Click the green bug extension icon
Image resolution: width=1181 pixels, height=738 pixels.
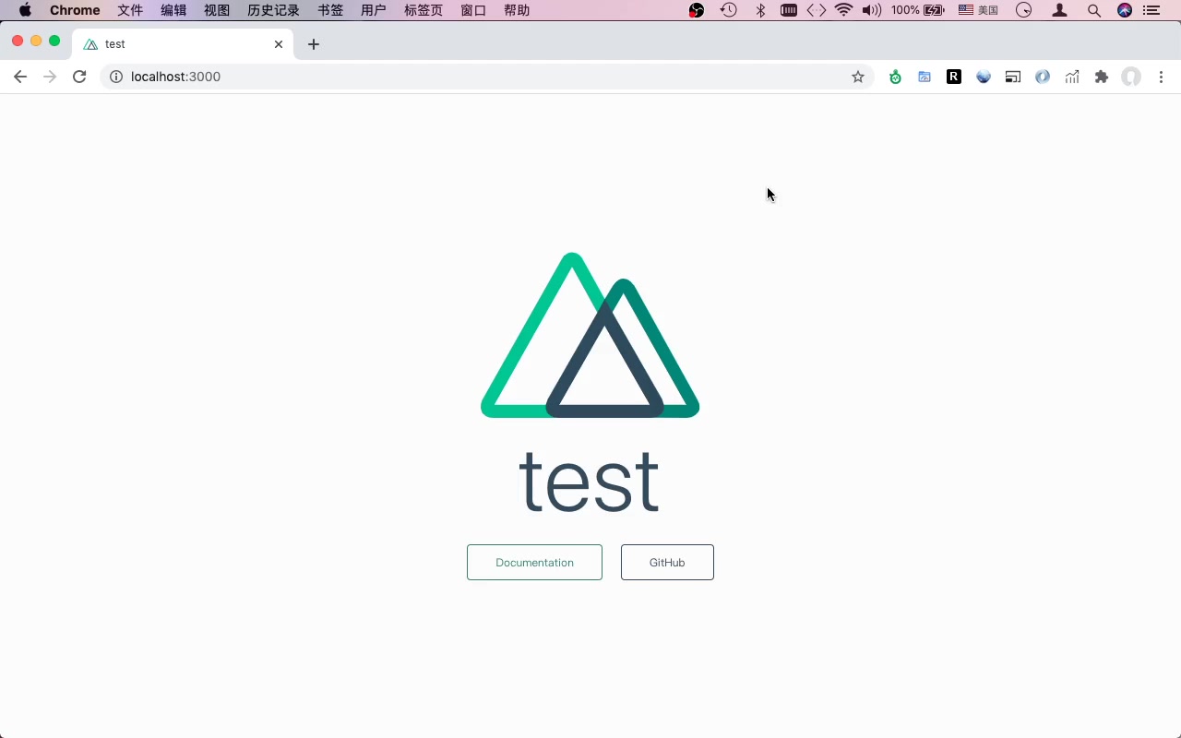[x=895, y=77]
